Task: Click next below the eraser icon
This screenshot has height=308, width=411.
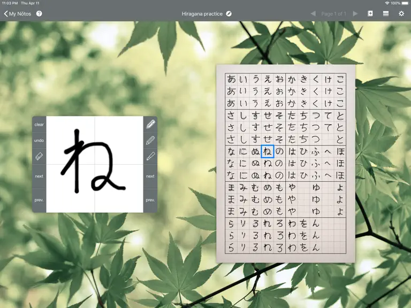Action: pyautogui.click(x=39, y=176)
